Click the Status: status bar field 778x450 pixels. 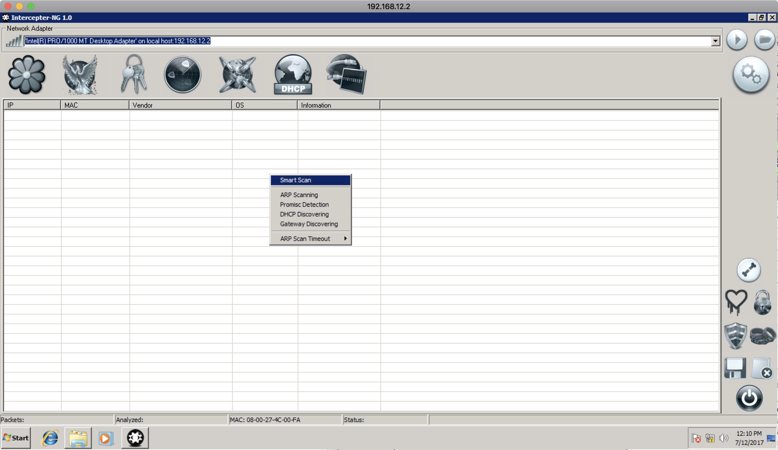tap(385, 420)
